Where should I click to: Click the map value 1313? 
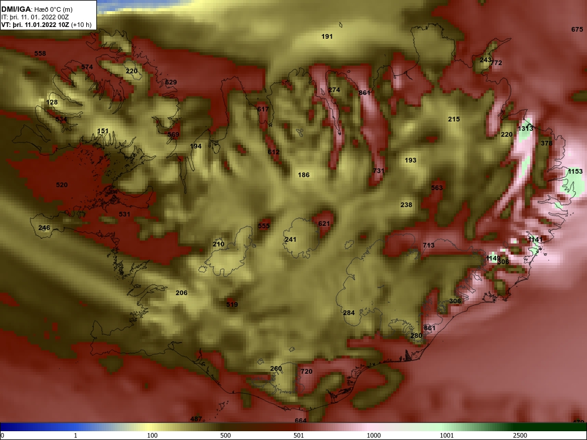pos(525,128)
